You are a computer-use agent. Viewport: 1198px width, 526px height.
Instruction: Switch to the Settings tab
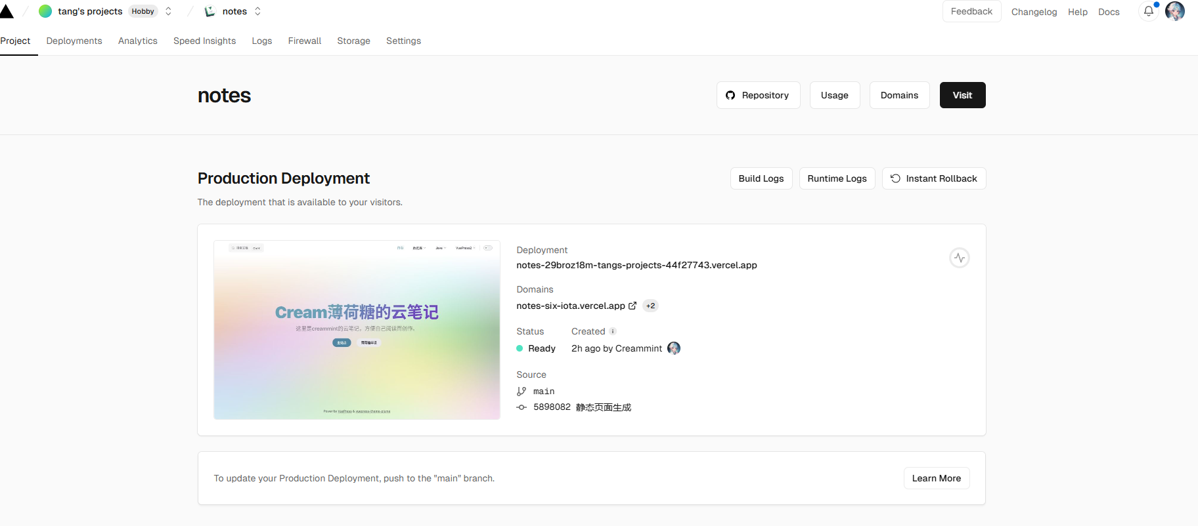tap(403, 41)
